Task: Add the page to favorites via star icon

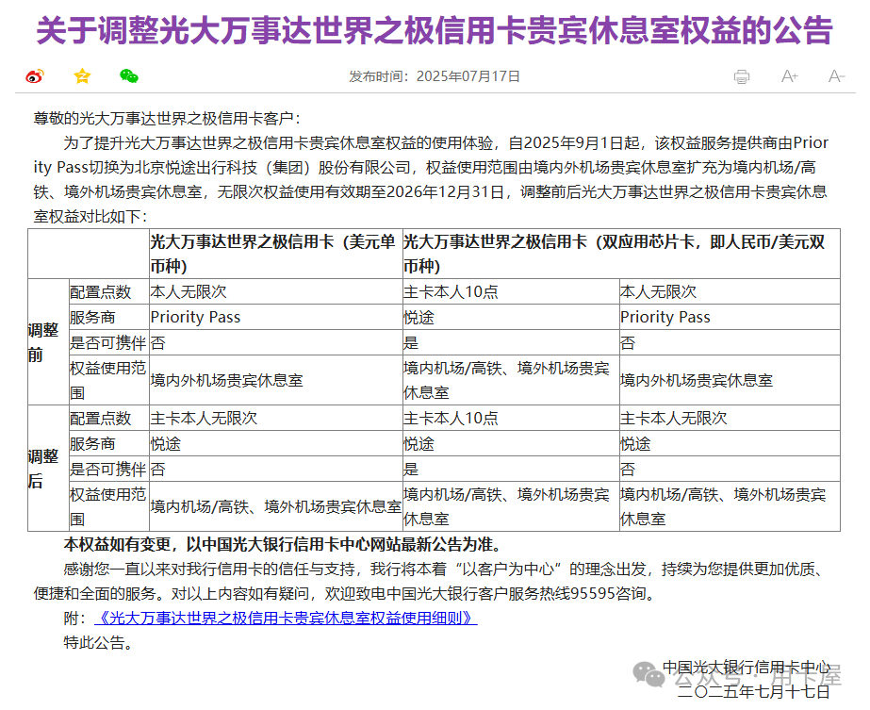Action: [x=82, y=74]
